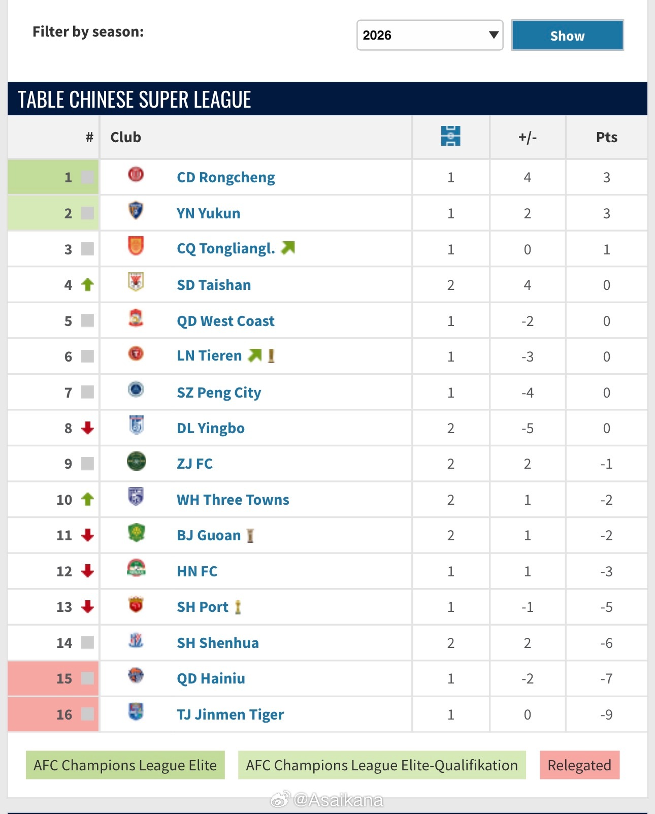Screen dimensions: 655x814
Task: Click the +/- column header
Action: pyautogui.click(x=527, y=137)
